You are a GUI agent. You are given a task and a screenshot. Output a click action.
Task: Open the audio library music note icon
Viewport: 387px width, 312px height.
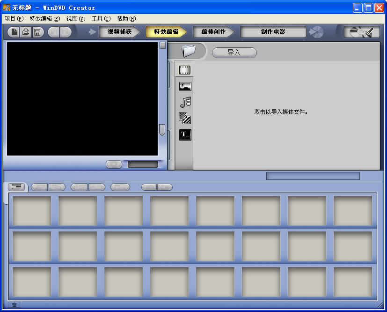(186, 102)
